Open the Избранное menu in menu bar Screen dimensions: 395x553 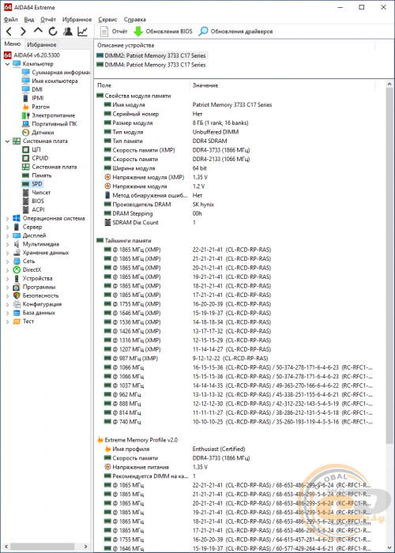pos(77,20)
